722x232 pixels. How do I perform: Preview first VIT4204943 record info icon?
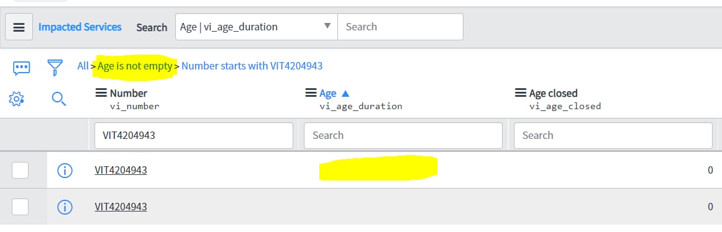point(65,171)
